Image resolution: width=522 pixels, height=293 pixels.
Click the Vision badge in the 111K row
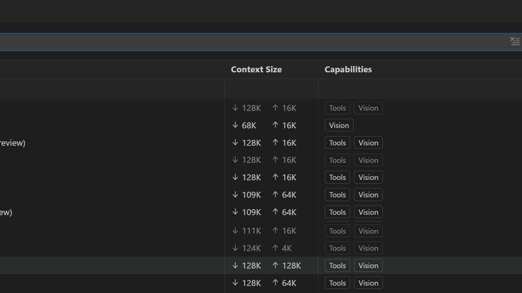[368, 231]
